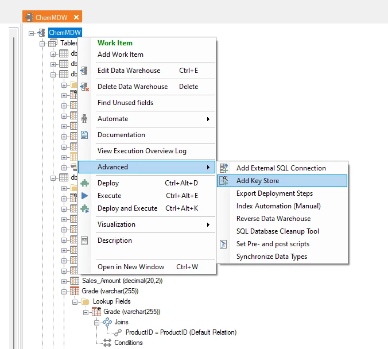This screenshot has height=349, width=388.
Task: Click the ProductID relation link icon
Action: pyautogui.click(x=118, y=332)
